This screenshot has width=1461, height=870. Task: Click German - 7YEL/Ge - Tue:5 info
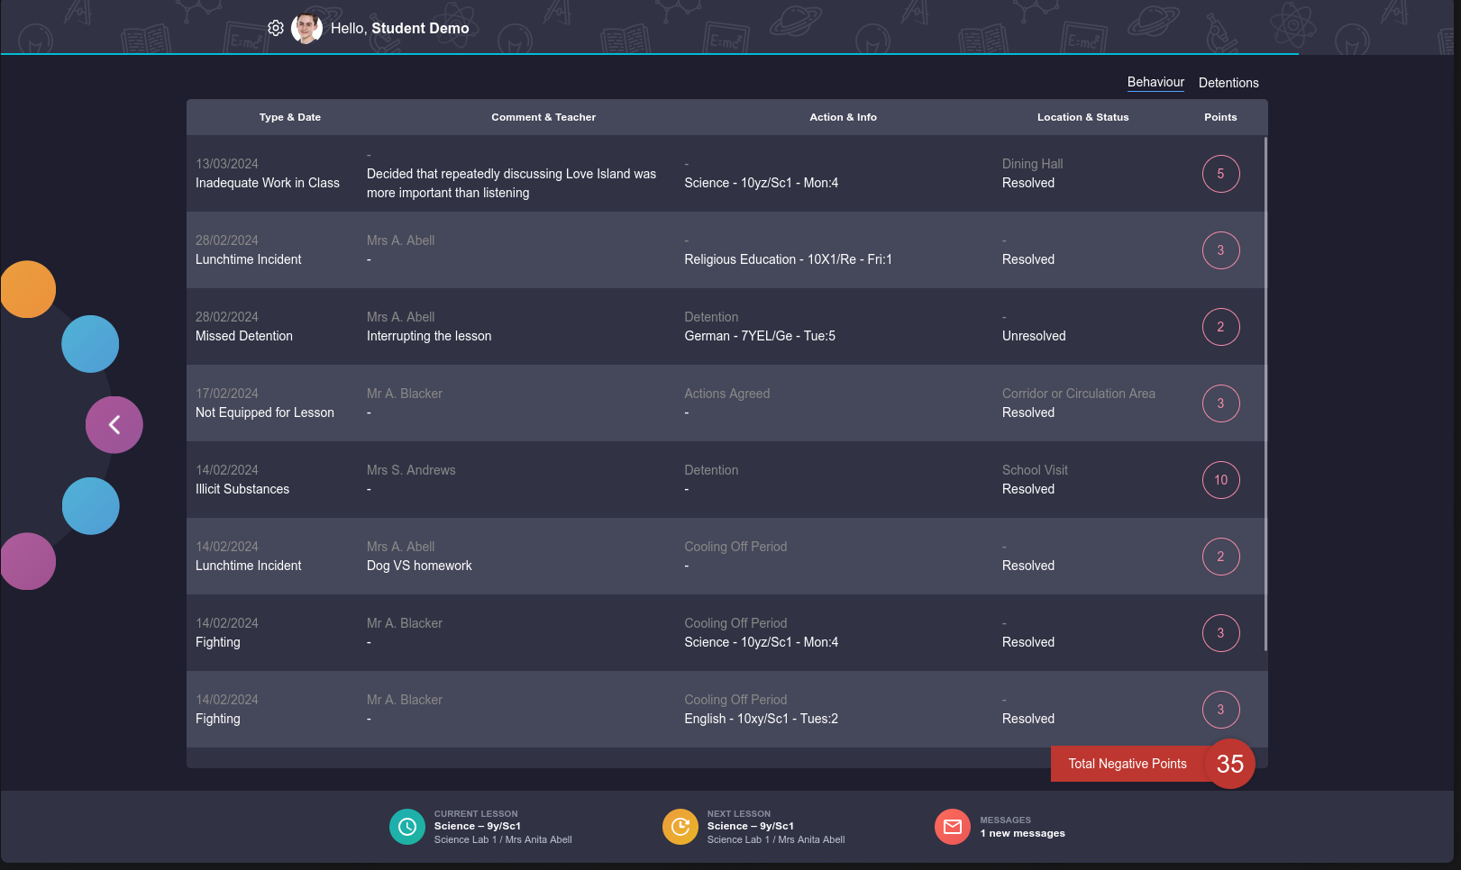760,336
